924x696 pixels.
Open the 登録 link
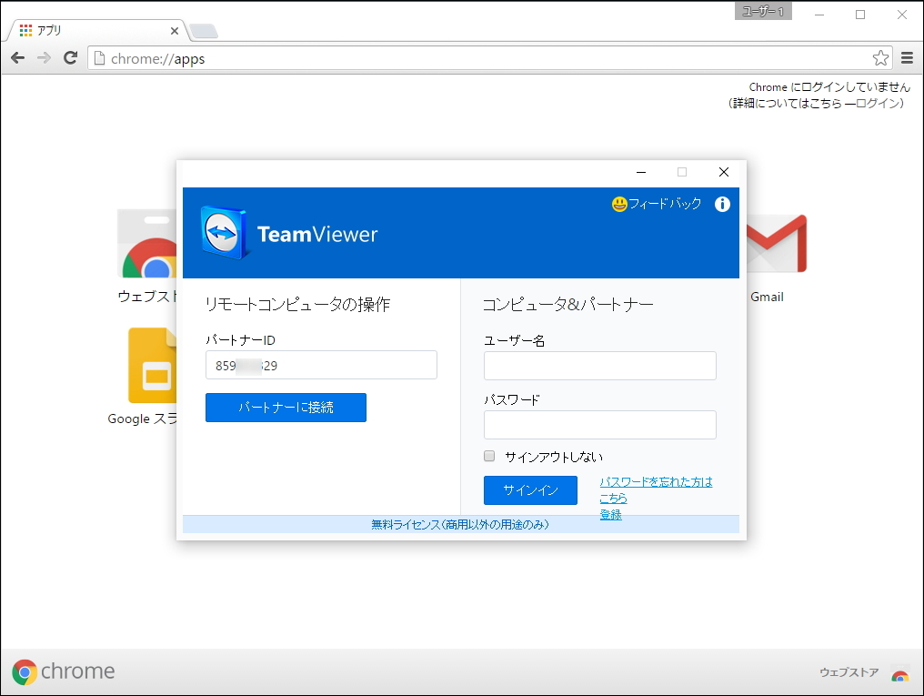click(610, 514)
